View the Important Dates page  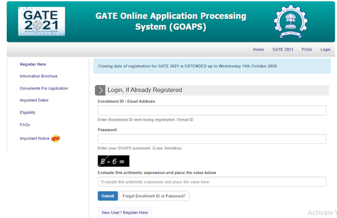[34, 100]
